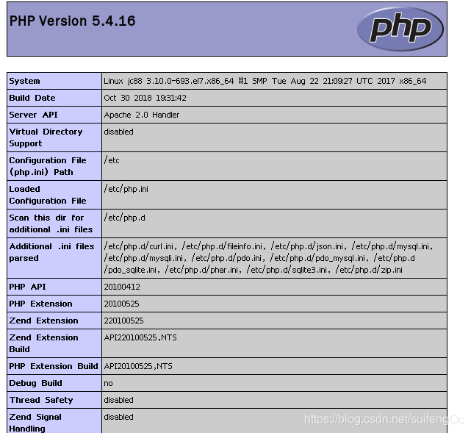Select Zend Signal Handling 'disabled' value
Screen dimensions: 471x433
[118, 417]
